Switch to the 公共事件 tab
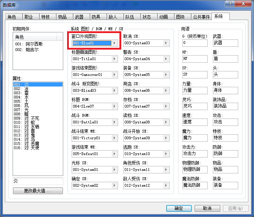This screenshot has height=217, width=254. [x=201, y=17]
